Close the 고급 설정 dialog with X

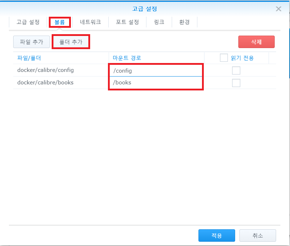278,9
